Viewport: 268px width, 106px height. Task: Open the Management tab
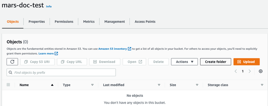[115, 22]
